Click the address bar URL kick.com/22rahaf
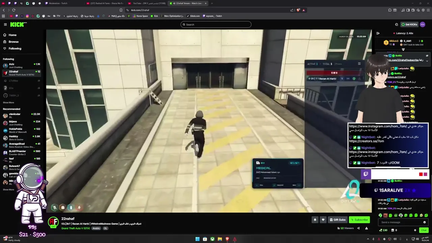Screen dimensions: 432x243 click(x=140, y=10)
